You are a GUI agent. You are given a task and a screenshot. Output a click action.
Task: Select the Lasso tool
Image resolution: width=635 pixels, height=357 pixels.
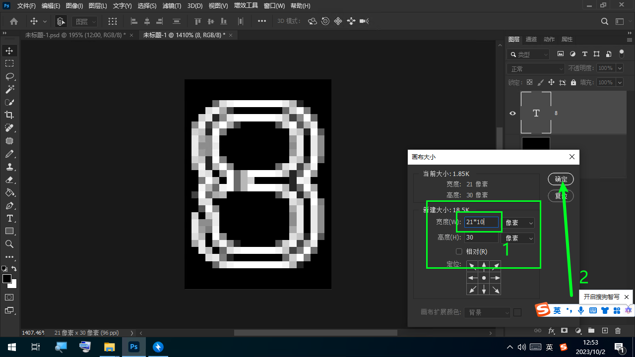click(x=9, y=76)
